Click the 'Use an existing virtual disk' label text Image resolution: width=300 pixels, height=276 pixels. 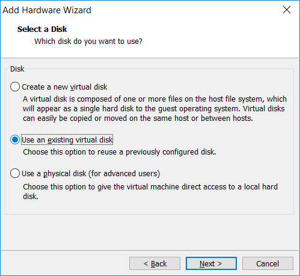tap(67, 140)
